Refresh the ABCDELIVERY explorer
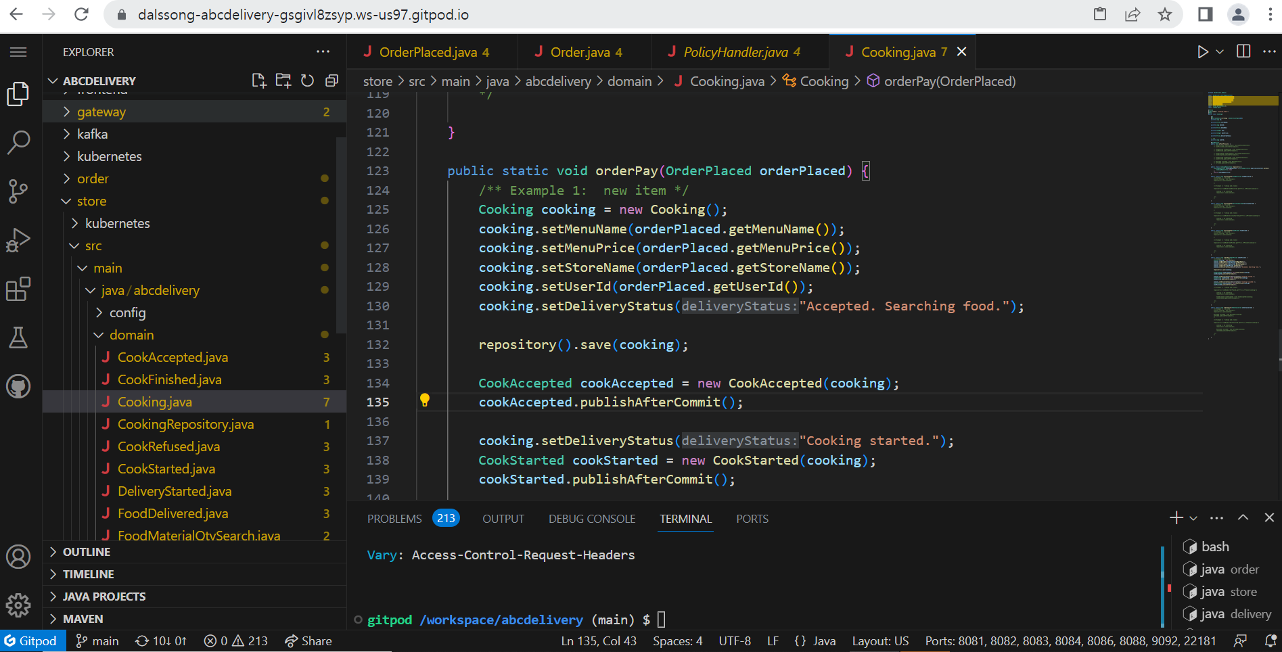Viewport: 1282px width, 652px height. pos(307,80)
